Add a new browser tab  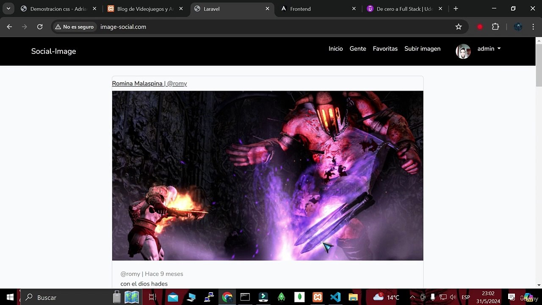pos(456,8)
